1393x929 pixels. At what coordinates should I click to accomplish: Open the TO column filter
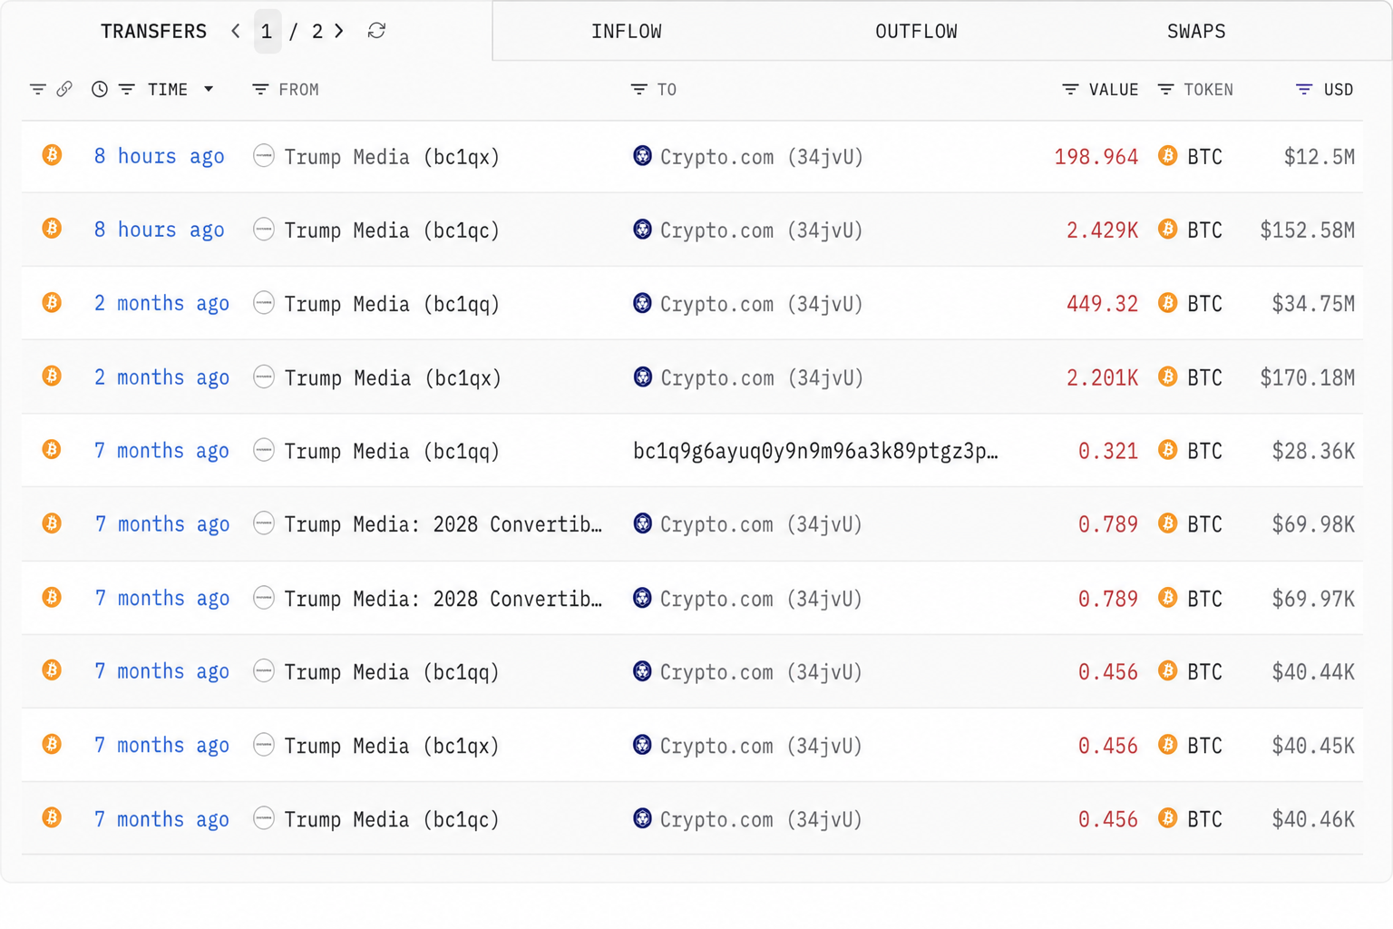click(639, 90)
